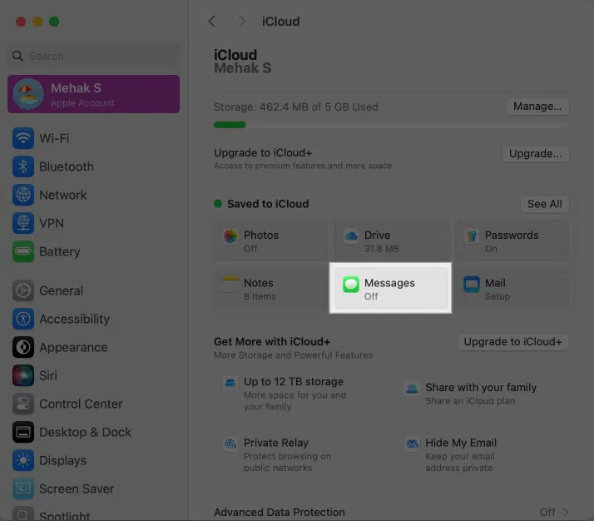The width and height of the screenshot is (594, 521).
Task: Click the Private Relay globe icon
Action: tap(230, 444)
